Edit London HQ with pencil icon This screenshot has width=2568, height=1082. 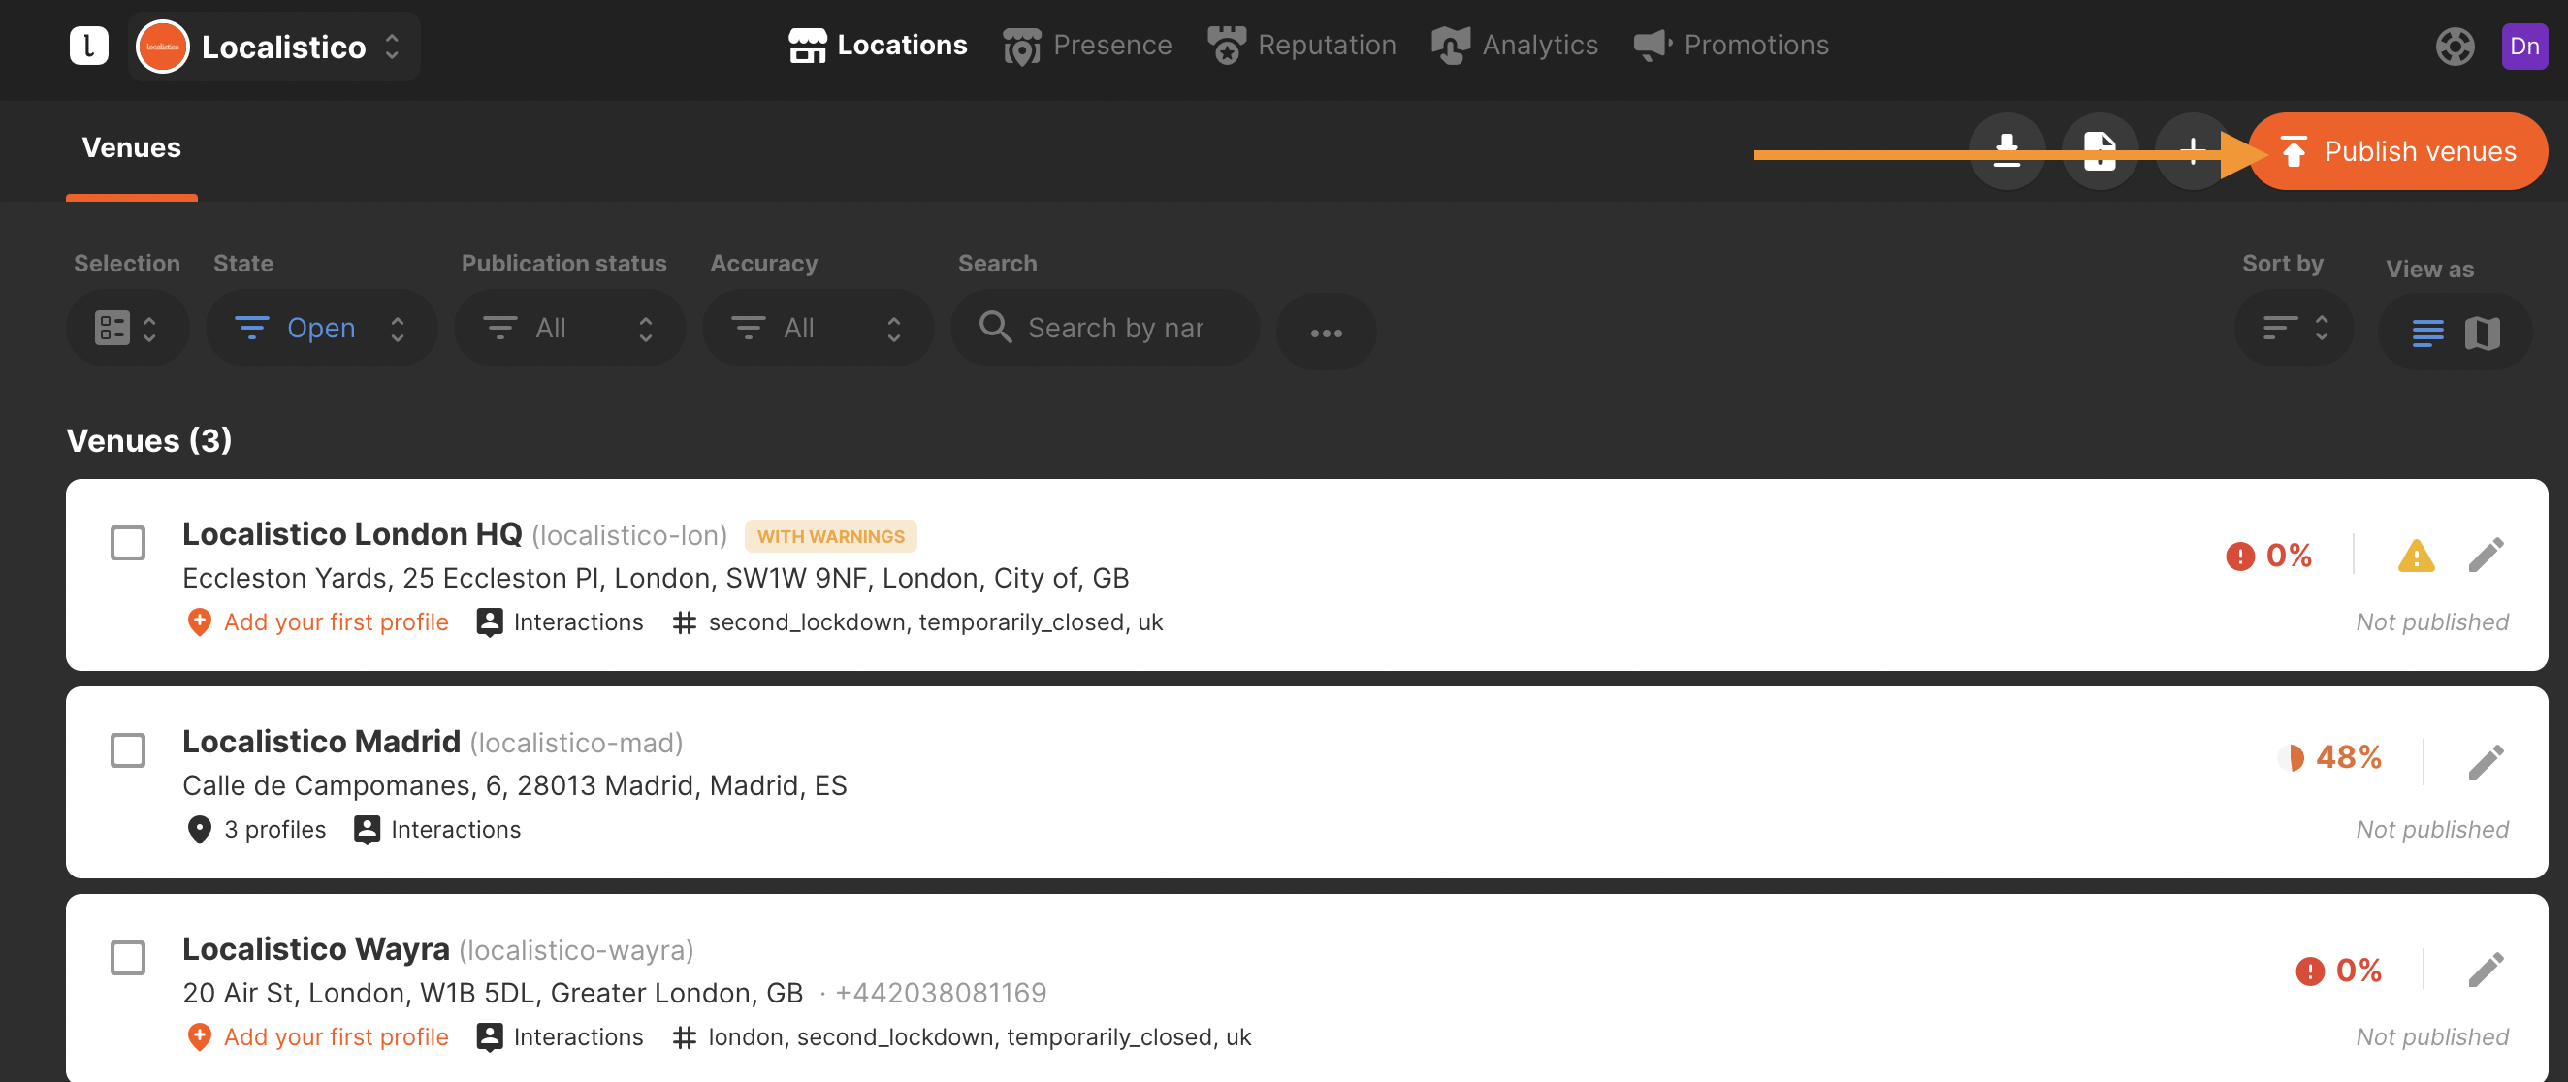(2487, 555)
